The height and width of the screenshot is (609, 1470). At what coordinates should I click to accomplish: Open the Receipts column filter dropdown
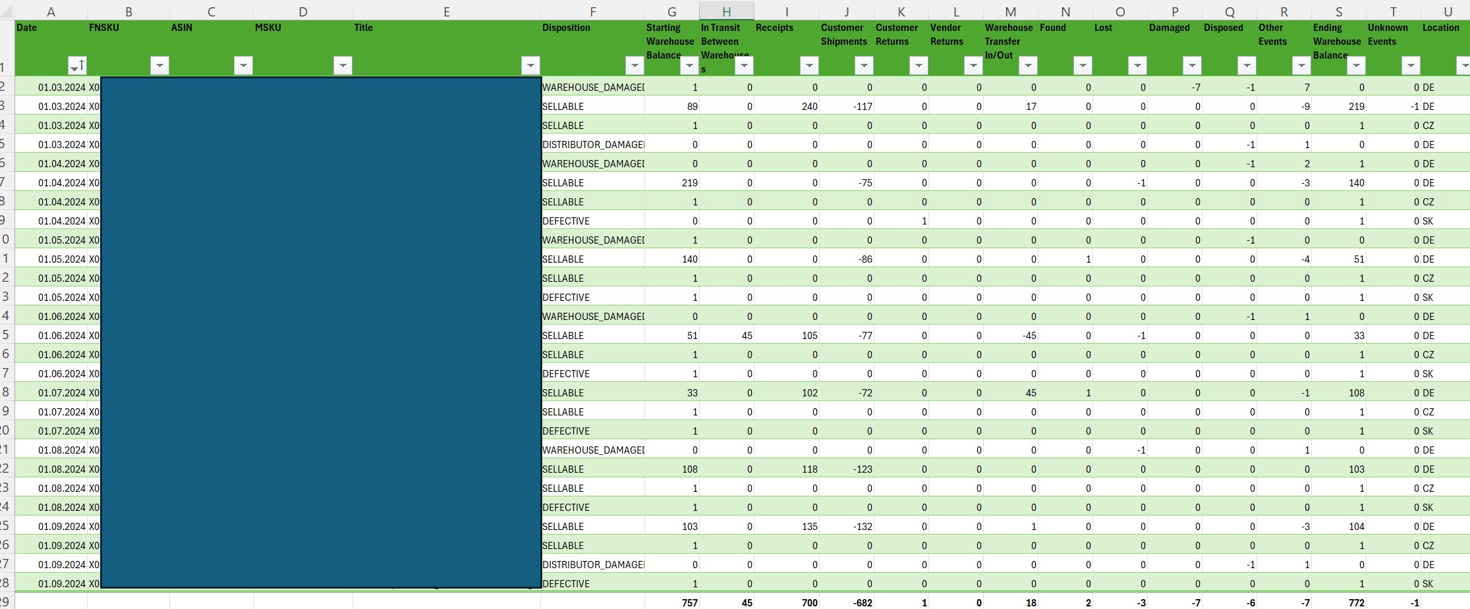pyautogui.click(x=809, y=65)
